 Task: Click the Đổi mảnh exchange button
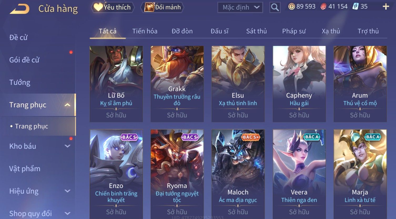tap(162, 7)
